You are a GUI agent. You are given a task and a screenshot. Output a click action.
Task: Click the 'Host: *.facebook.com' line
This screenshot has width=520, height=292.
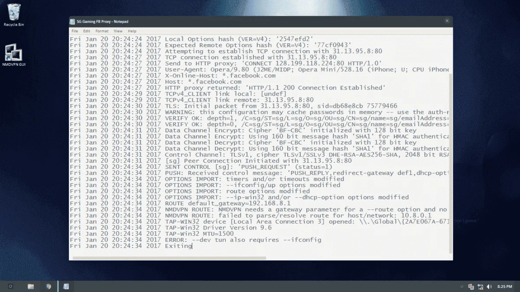[x=156, y=81]
